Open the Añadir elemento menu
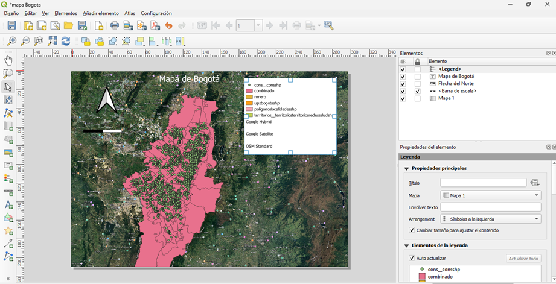The image size is (556, 284). 101,13
